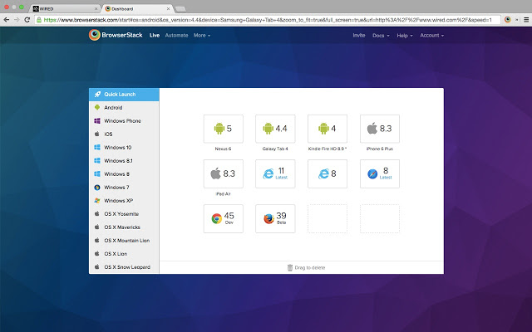Open the Help dropdown menu
This screenshot has height=332, width=532.
click(x=405, y=35)
